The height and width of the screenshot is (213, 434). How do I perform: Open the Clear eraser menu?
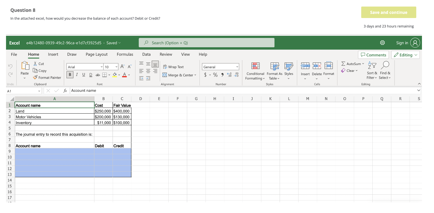click(349, 70)
